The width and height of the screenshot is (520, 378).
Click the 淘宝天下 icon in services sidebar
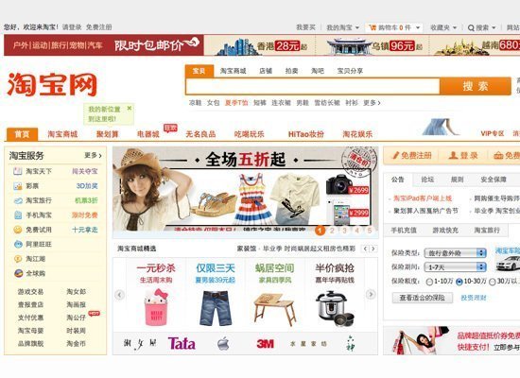coord(18,171)
